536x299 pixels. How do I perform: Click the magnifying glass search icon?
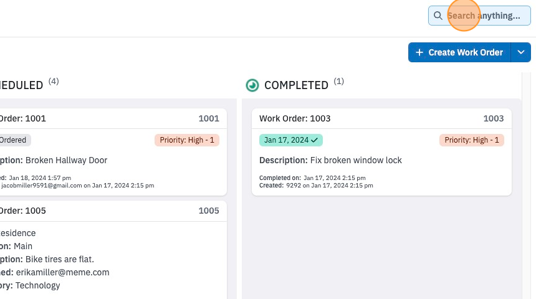pyautogui.click(x=438, y=16)
